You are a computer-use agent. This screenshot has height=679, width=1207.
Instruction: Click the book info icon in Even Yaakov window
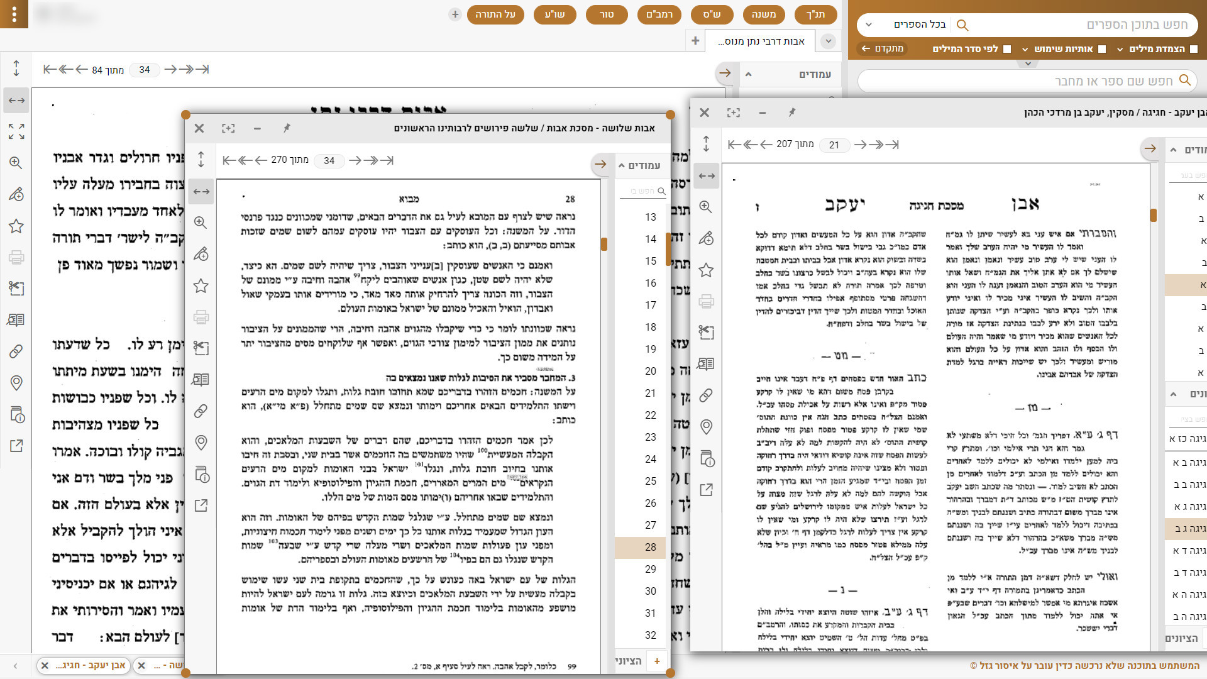tap(706, 458)
